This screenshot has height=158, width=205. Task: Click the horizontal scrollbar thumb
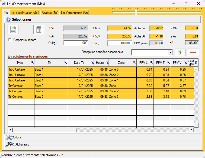coord(44,130)
